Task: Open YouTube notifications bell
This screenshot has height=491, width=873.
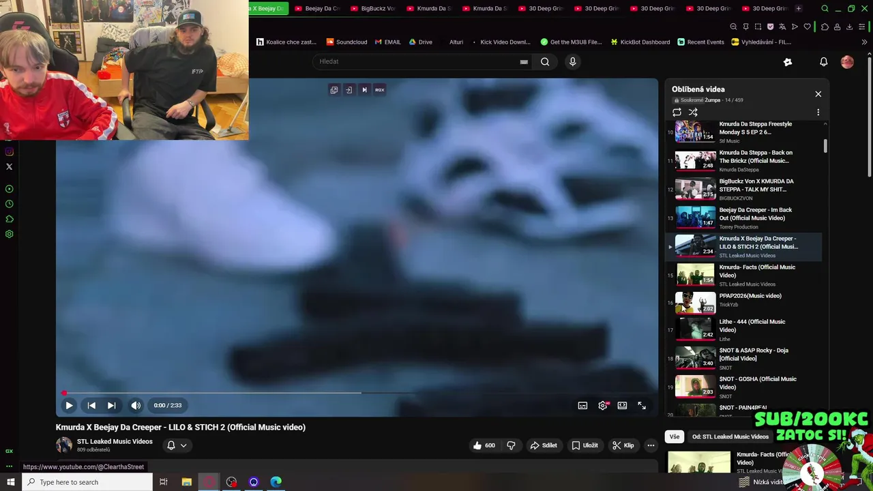Action: [823, 61]
